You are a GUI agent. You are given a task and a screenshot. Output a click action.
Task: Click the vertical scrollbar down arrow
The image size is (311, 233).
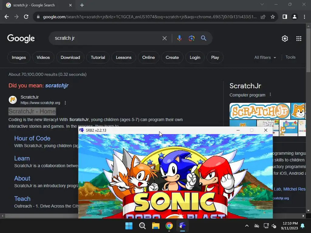coord(308,211)
